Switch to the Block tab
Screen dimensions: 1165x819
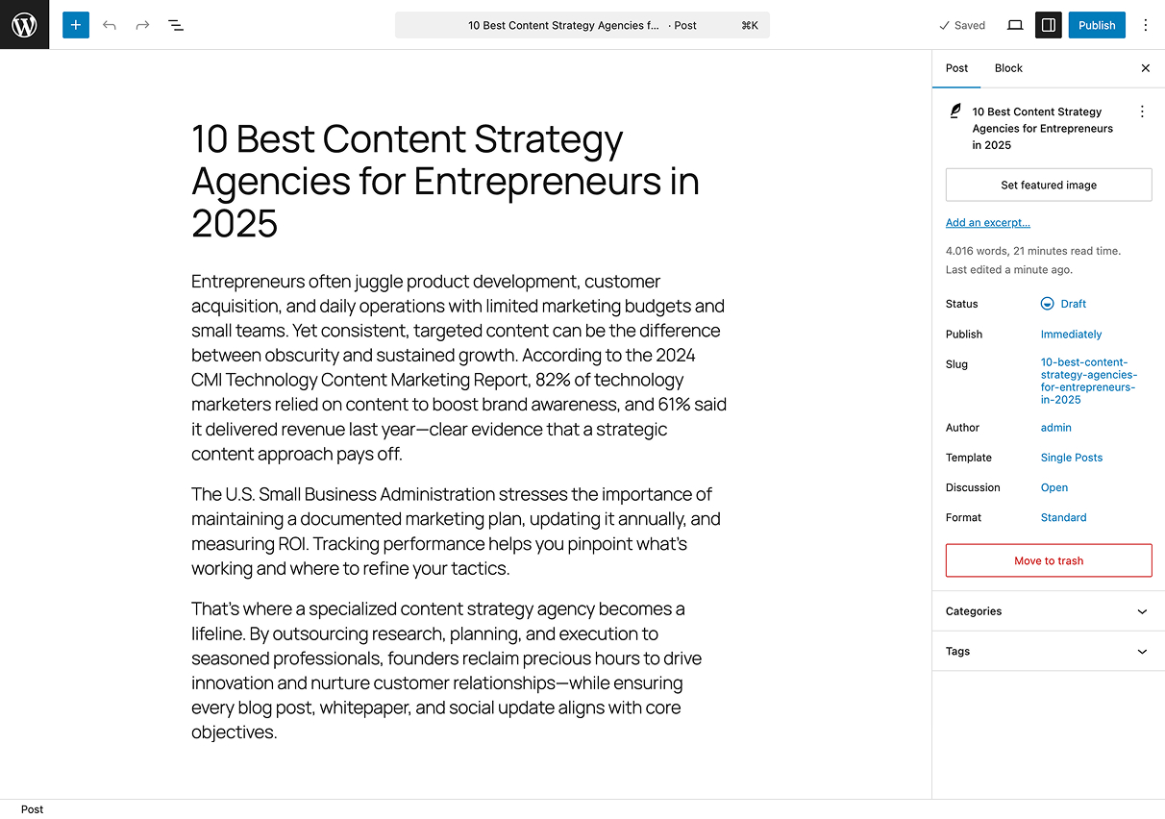pyautogui.click(x=1008, y=68)
